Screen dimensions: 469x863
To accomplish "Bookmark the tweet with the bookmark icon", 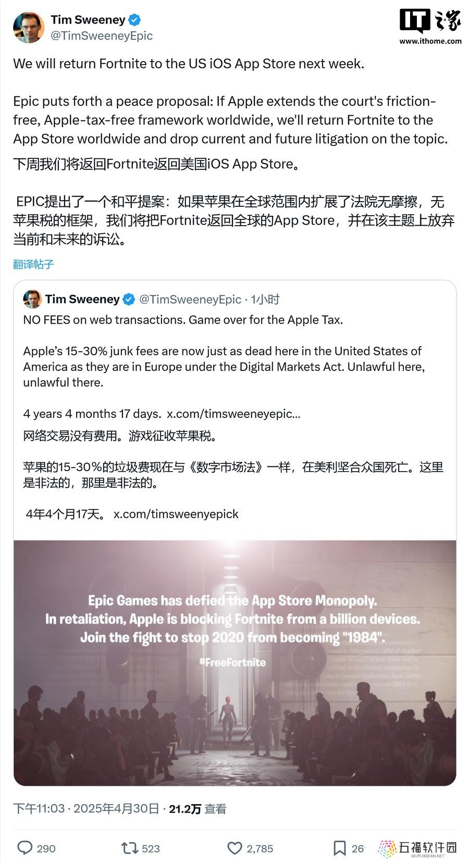I will (340, 848).
